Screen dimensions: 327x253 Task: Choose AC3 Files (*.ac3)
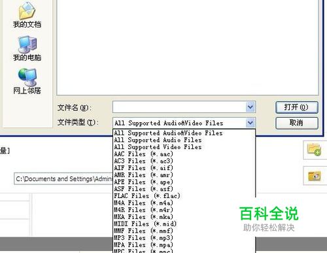[x=184, y=161]
